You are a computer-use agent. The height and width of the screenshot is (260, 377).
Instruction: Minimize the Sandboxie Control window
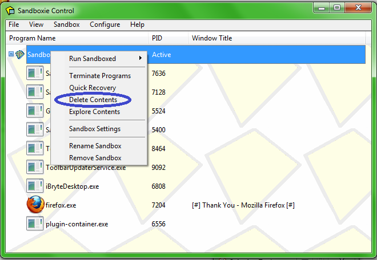(322, 8)
